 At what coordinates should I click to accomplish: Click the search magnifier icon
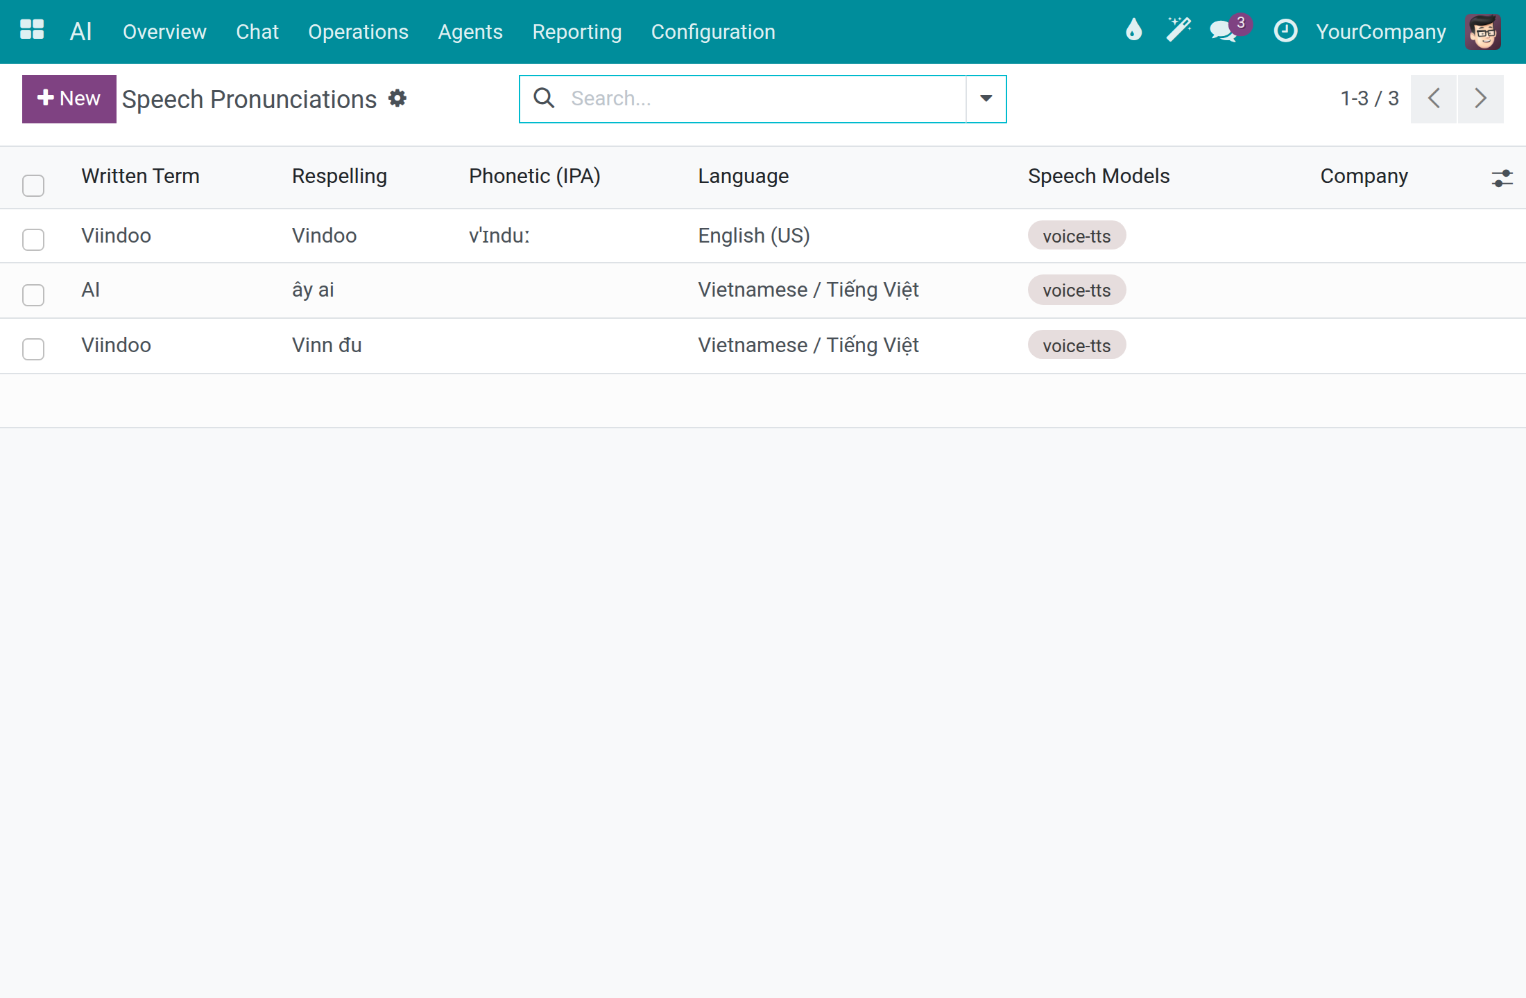click(x=544, y=98)
